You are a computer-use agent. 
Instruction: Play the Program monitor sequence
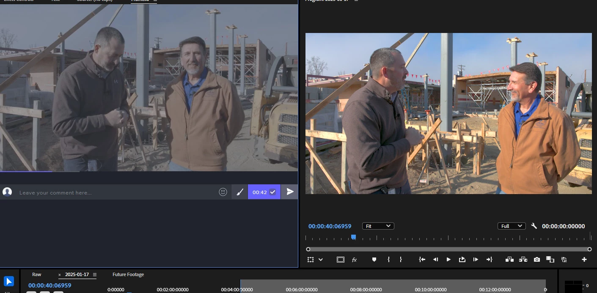[x=448, y=260]
